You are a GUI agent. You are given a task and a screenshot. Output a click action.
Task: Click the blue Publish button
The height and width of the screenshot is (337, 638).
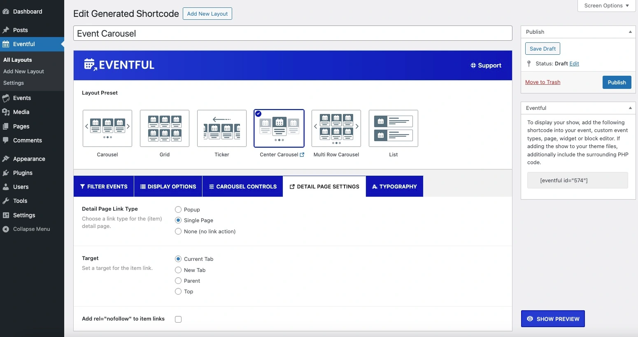click(x=617, y=82)
